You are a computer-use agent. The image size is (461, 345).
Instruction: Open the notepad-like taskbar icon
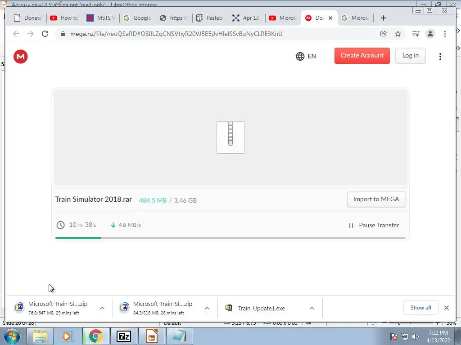[179, 336]
